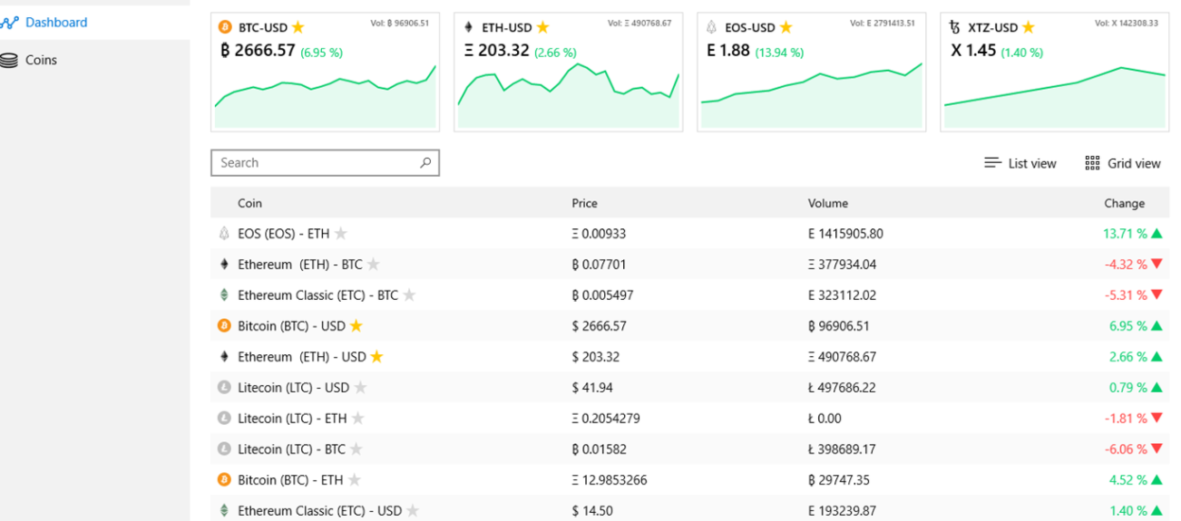Favorite the Litecoin (LTC) - ETH row star
This screenshot has width=1181, height=521.
(x=358, y=419)
